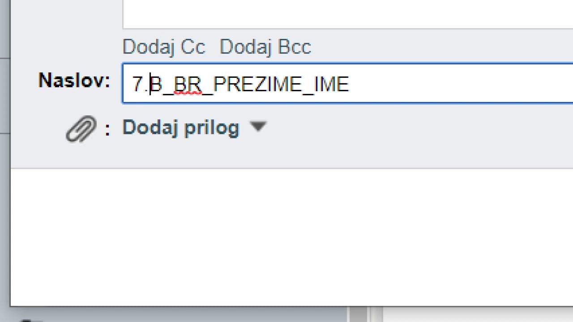Place cursor in the word PREZIME
The image size is (573, 322).
pyautogui.click(x=258, y=85)
